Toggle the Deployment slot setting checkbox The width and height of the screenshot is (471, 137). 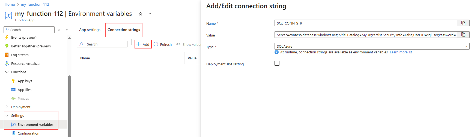(x=277, y=63)
